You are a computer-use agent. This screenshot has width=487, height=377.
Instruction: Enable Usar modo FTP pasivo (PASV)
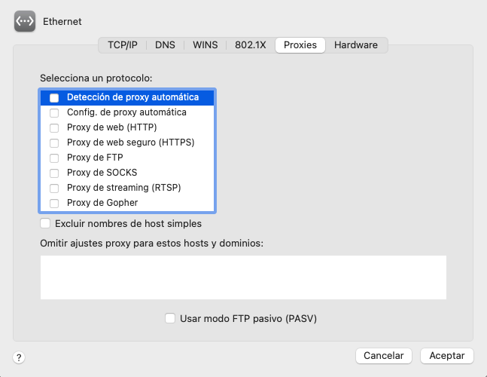[x=170, y=318]
